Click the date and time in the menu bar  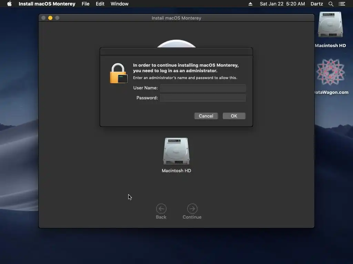coord(282,4)
